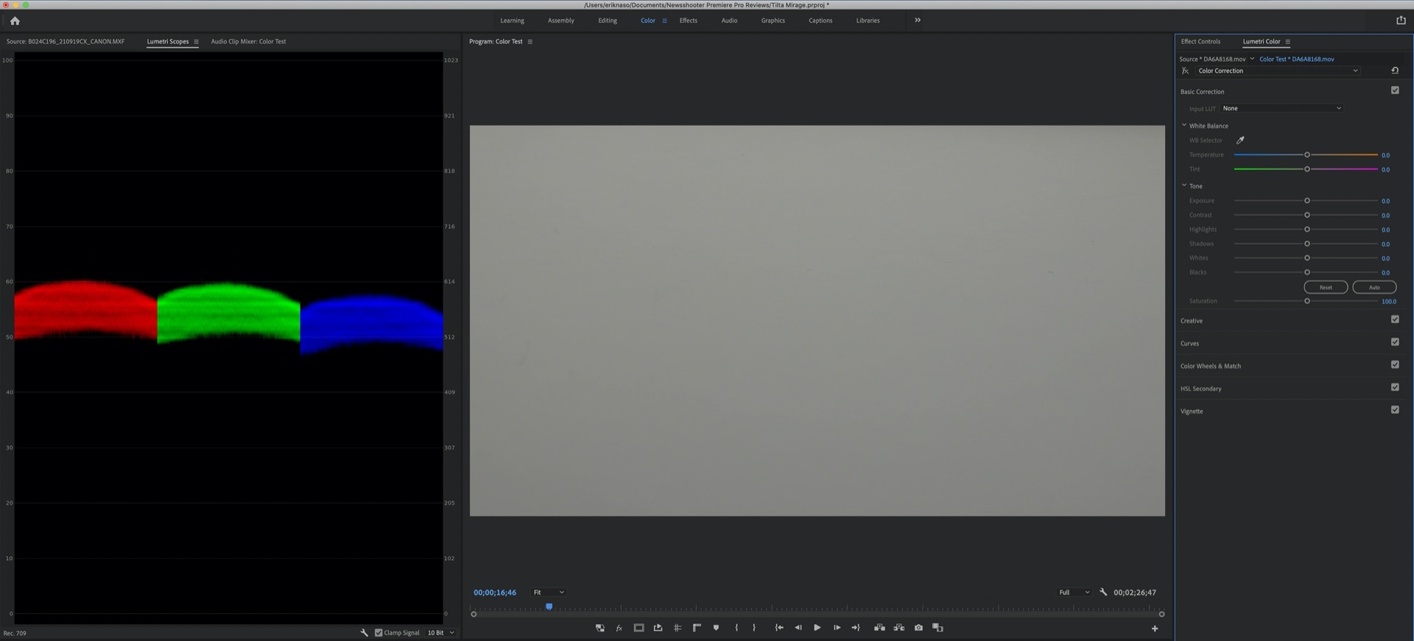Toggle the Vignette section checkbox
The width and height of the screenshot is (1414, 641).
[1395, 410]
